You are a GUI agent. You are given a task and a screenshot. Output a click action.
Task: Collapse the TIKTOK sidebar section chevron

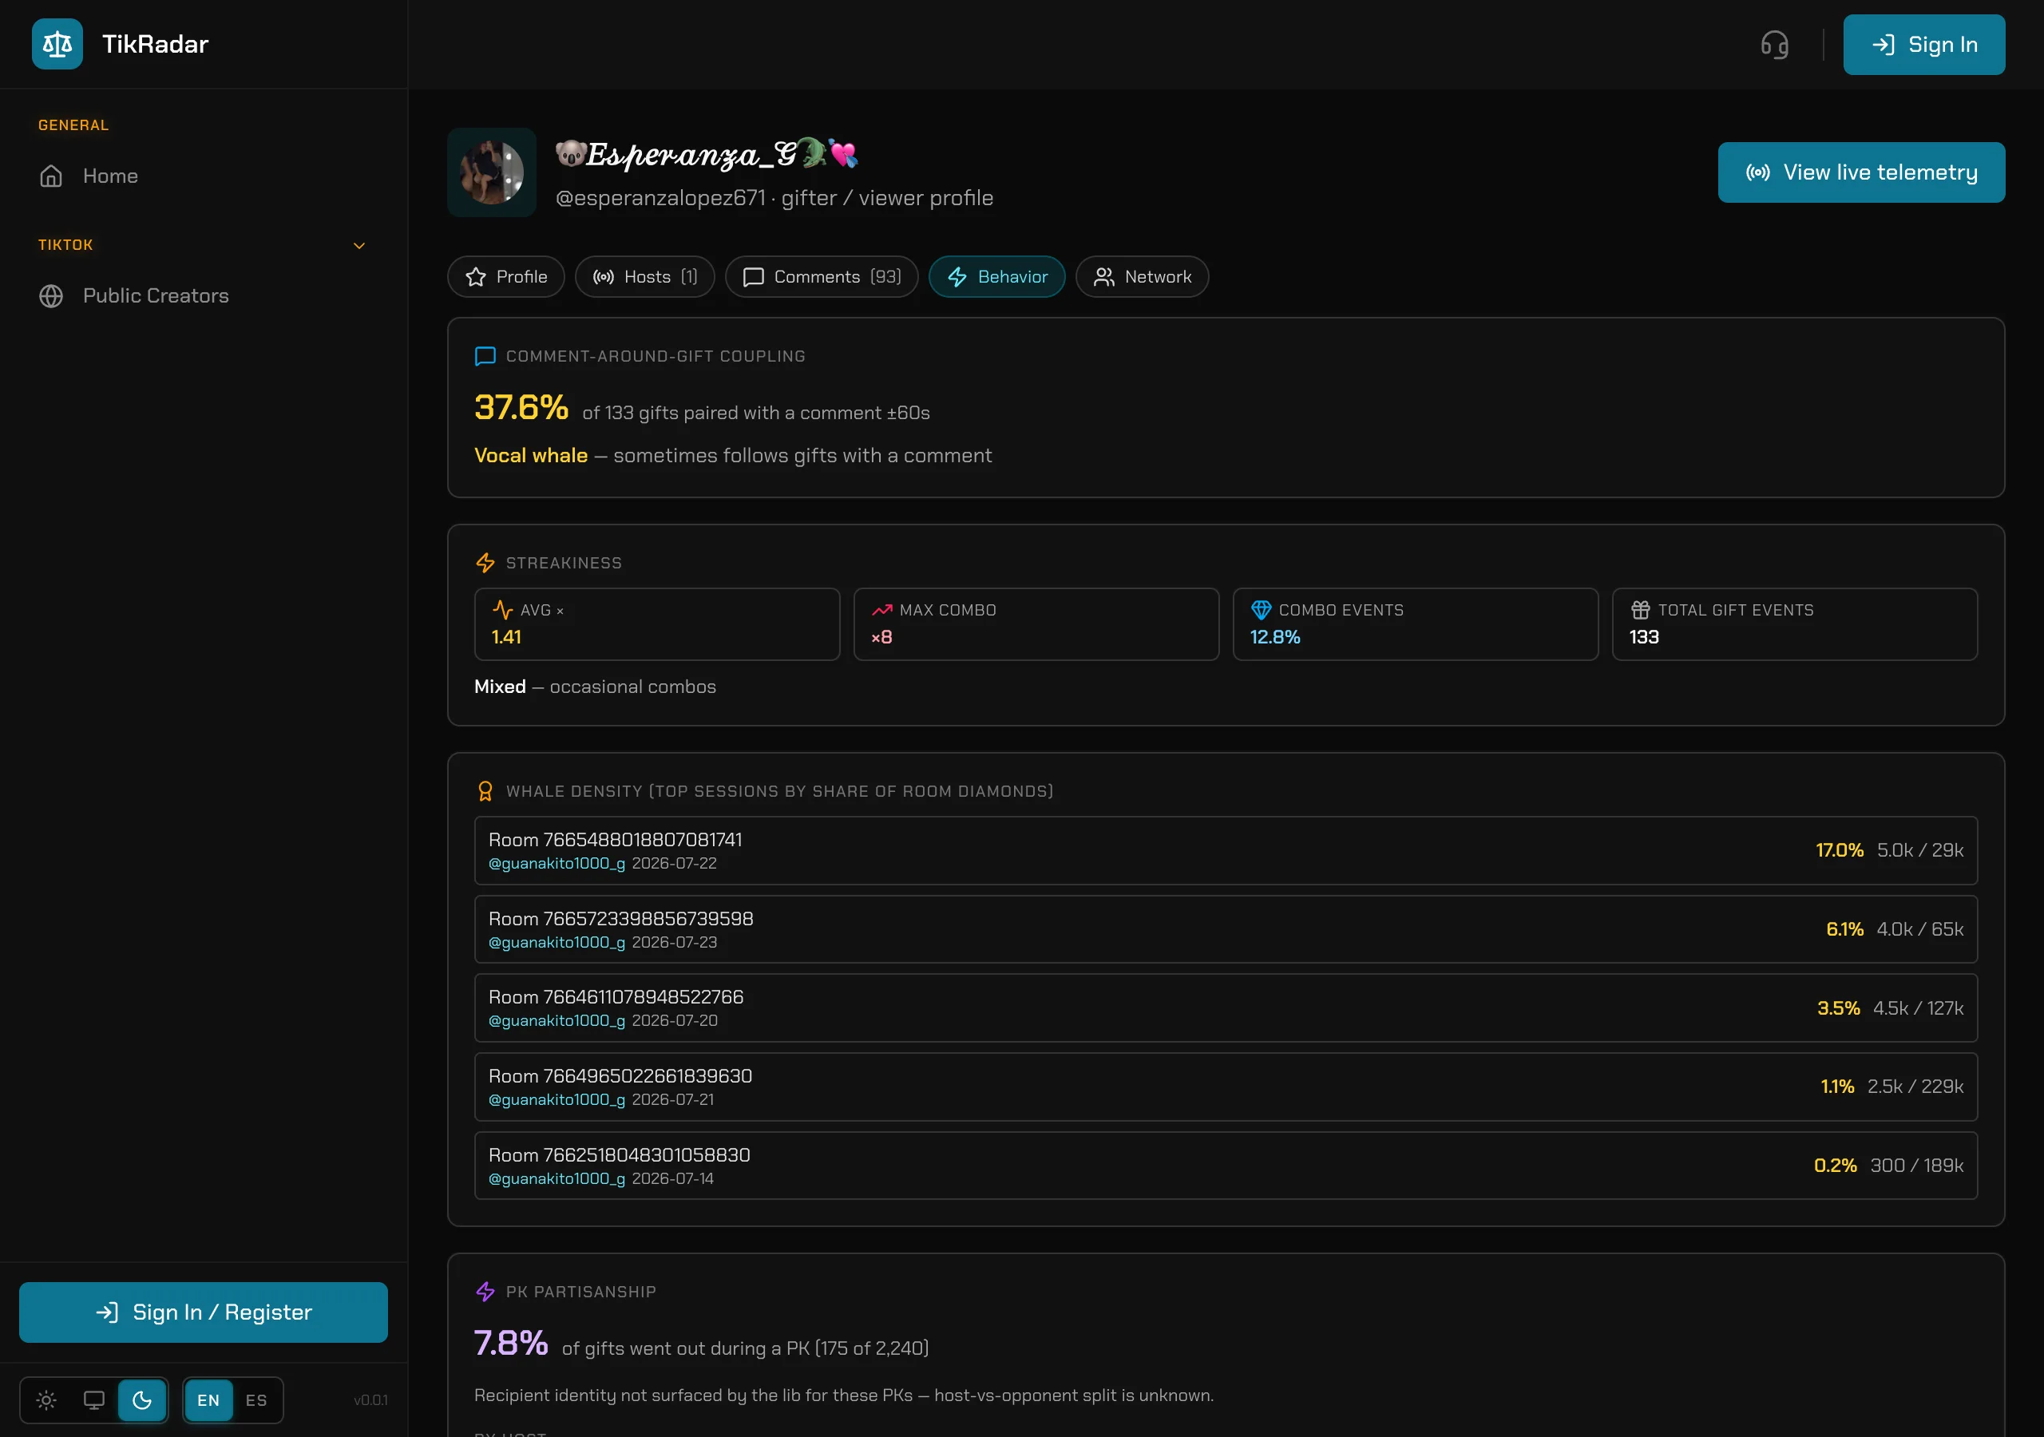tap(359, 246)
